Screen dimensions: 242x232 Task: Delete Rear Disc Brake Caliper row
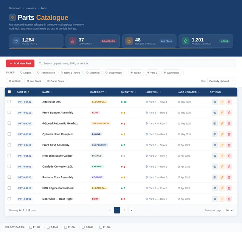coord(229,156)
